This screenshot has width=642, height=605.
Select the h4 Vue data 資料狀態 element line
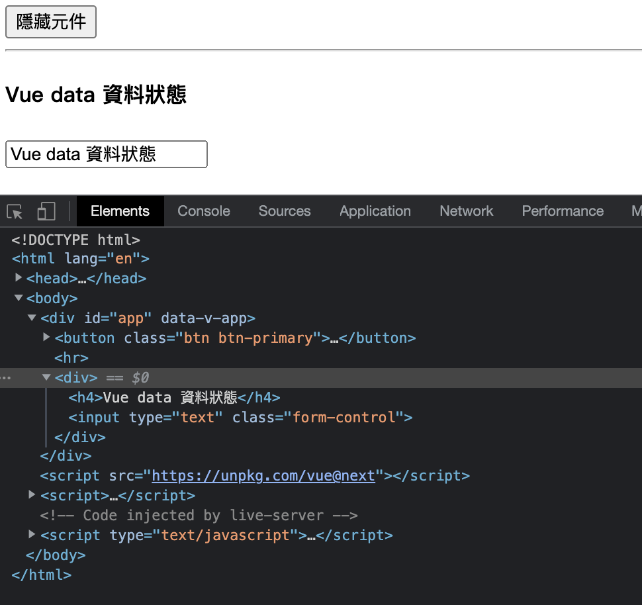[x=175, y=397]
